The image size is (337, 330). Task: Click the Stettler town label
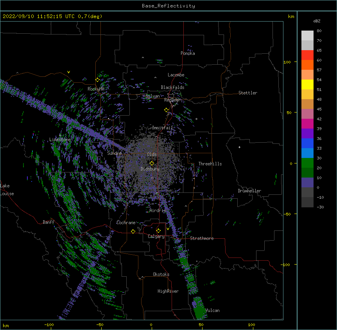[248, 93]
